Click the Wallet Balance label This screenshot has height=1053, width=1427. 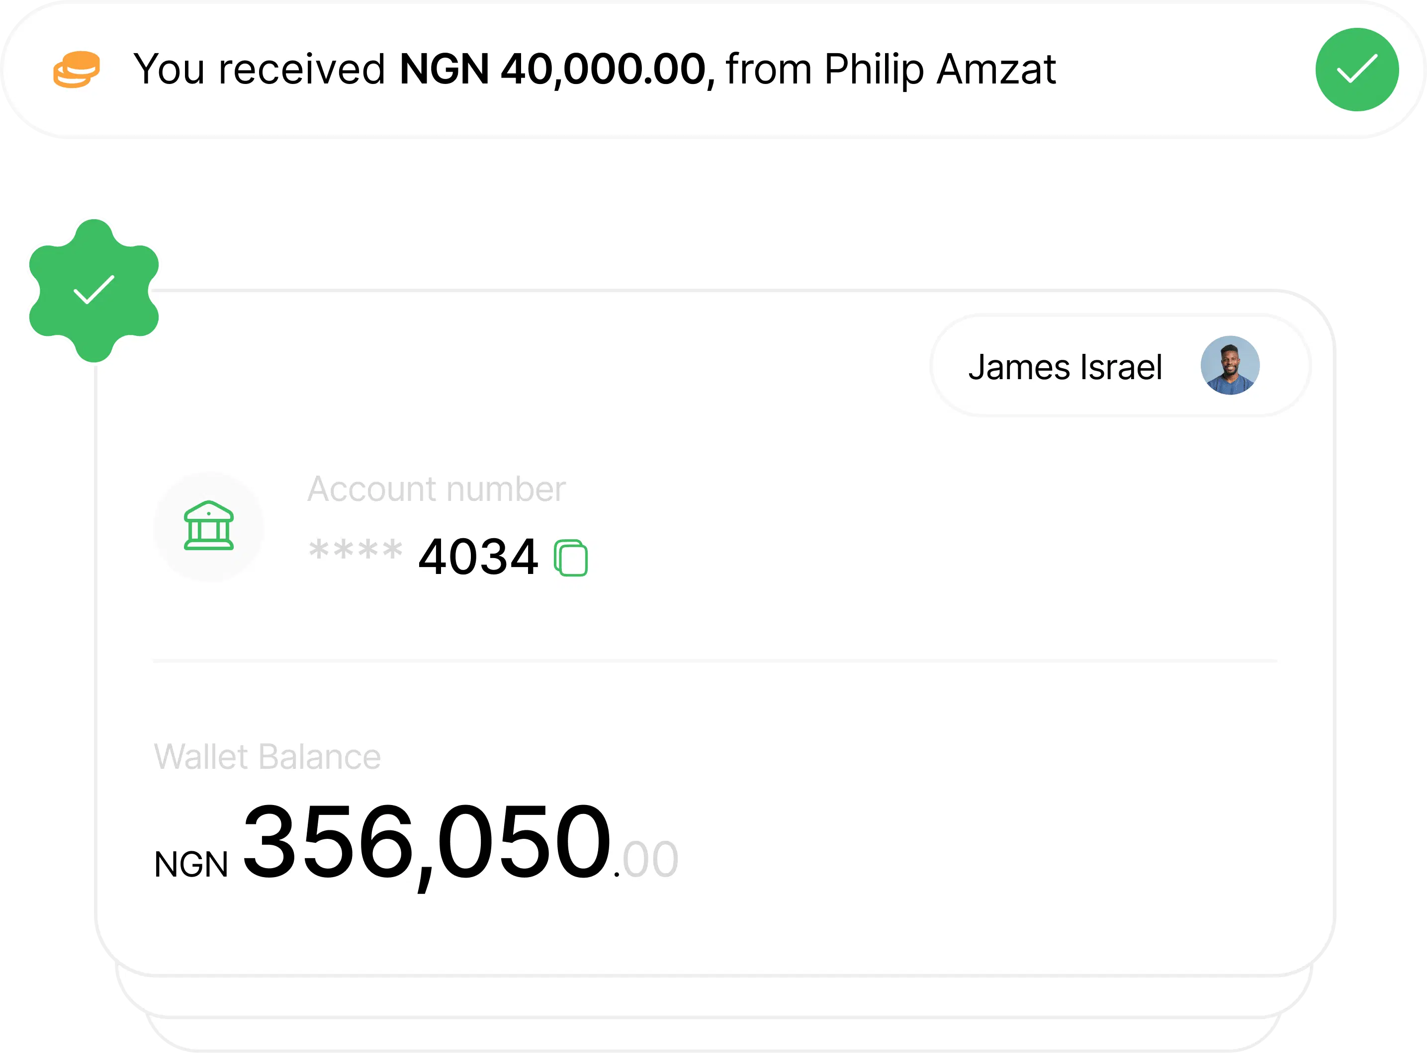pyautogui.click(x=267, y=757)
